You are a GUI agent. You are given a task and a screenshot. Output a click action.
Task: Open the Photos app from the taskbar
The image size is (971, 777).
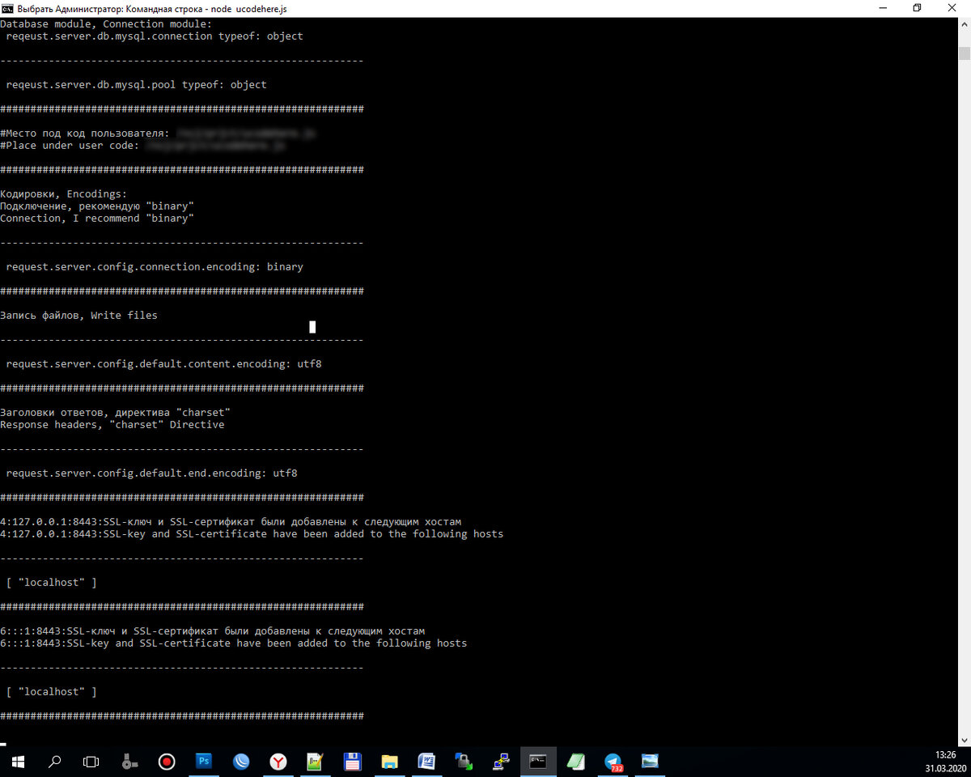pyautogui.click(x=650, y=762)
